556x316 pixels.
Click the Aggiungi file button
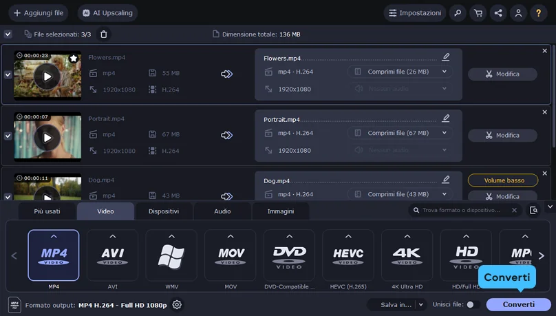pos(39,13)
